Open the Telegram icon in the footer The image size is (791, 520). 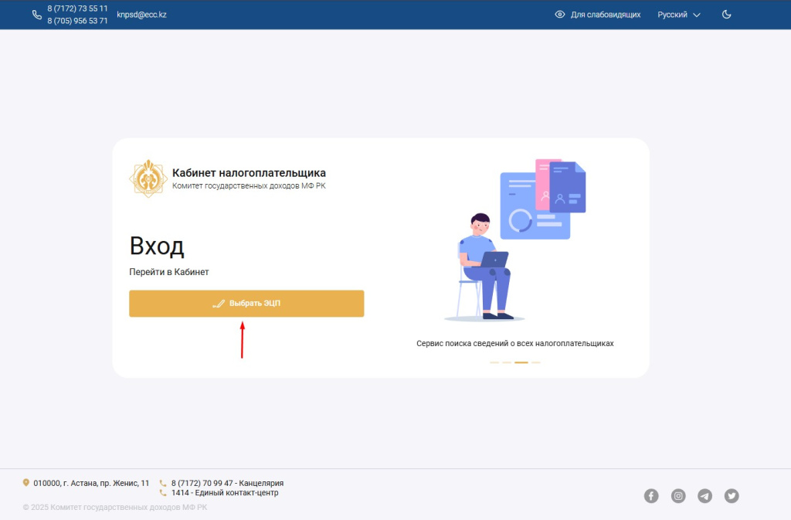(704, 495)
